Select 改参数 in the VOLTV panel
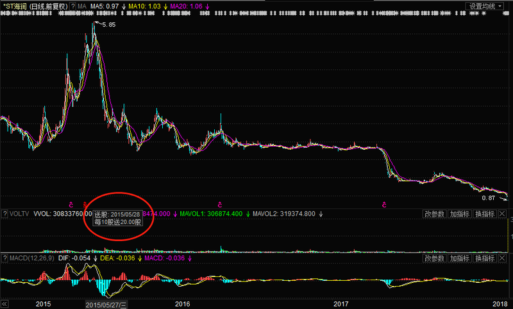The image size is (513, 309). pyautogui.click(x=435, y=214)
